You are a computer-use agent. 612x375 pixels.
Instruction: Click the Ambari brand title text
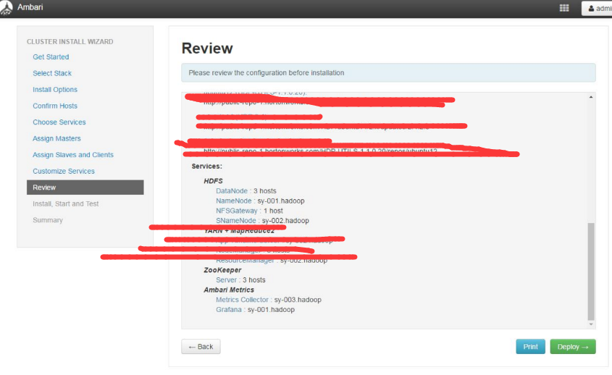click(30, 8)
